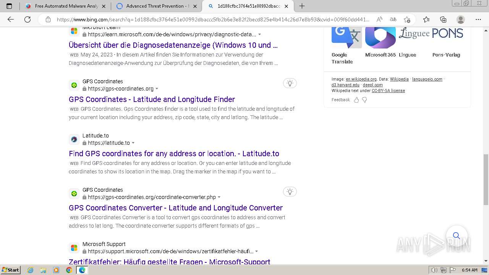The height and width of the screenshot is (275, 489).
Task: Switch to Advanced Threat Prevention tab
Action: tap(157, 6)
